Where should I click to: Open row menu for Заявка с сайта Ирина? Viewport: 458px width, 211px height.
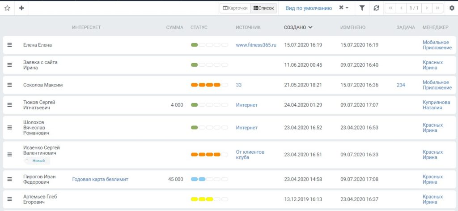point(10,65)
